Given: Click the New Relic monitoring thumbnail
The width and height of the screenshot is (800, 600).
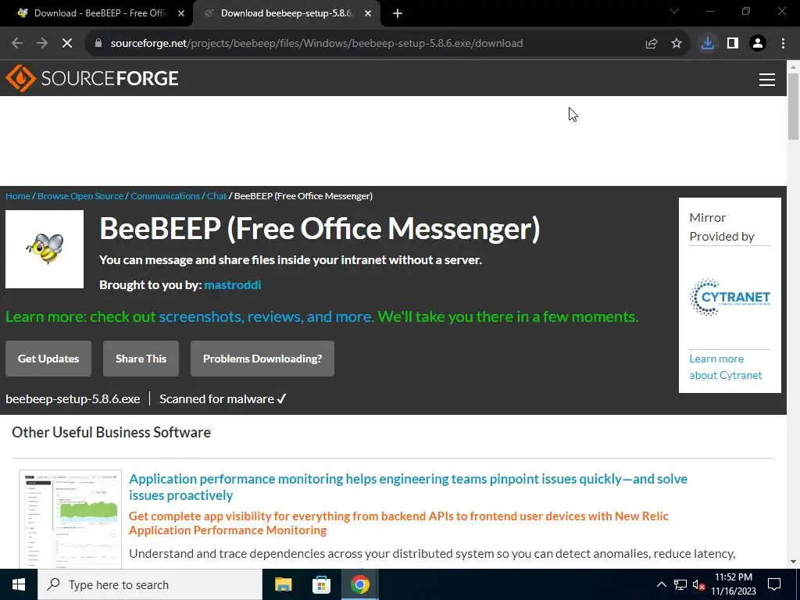Looking at the screenshot, I should coord(70,519).
